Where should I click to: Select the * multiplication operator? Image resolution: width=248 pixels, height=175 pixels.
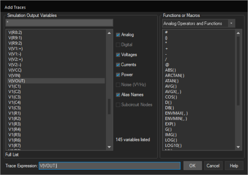pos(166,43)
